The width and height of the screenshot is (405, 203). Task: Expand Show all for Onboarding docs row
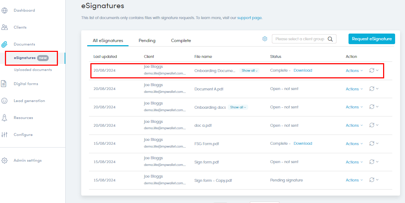click(x=238, y=107)
